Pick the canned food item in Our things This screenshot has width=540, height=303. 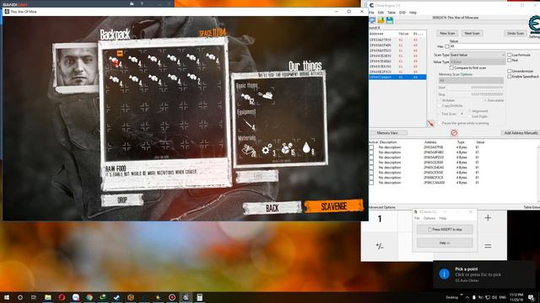pyautogui.click(x=266, y=95)
